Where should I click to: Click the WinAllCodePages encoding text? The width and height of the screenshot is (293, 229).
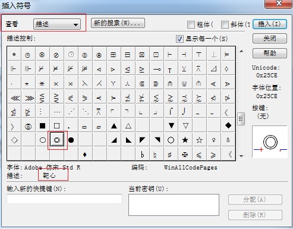pos(191,168)
